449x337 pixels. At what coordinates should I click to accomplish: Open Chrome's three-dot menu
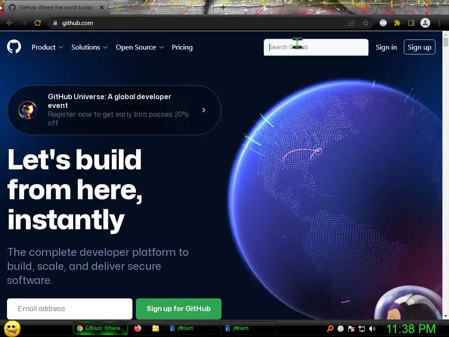coord(439,23)
